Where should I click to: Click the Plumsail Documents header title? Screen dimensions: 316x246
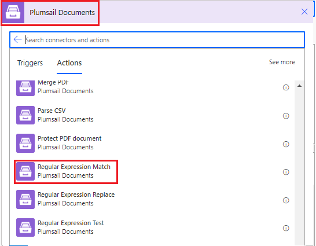pos(62,13)
